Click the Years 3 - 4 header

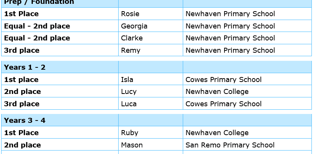click(x=25, y=121)
